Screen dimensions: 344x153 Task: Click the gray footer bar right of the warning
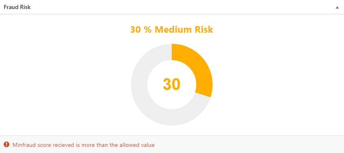click(x=248, y=145)
